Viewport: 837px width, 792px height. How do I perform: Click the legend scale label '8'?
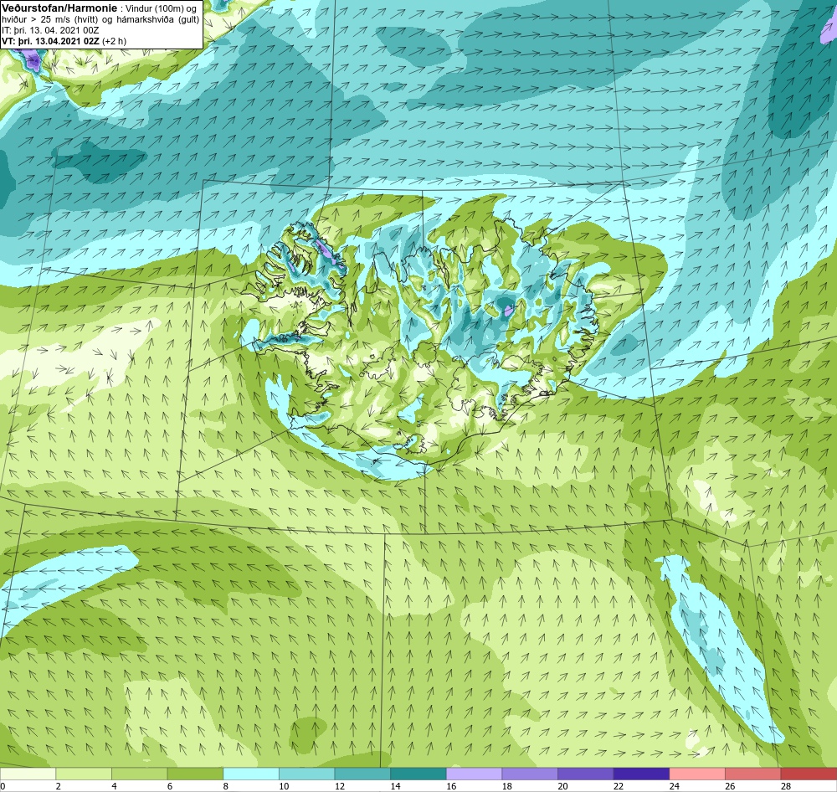[226, 786]
